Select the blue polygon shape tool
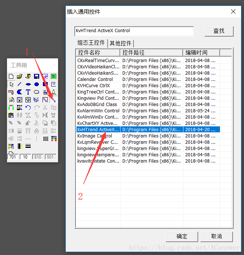This screenshot has width=244, height=255. [20, 92]
